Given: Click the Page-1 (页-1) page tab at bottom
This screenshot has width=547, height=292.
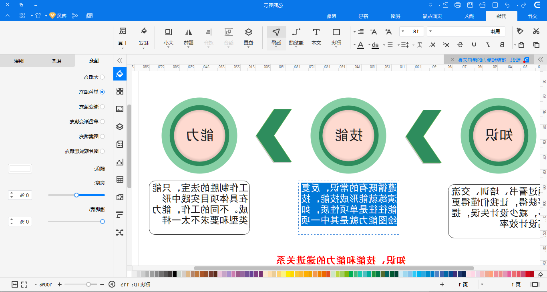Looking at the screenshot, I should click(464, 284).
